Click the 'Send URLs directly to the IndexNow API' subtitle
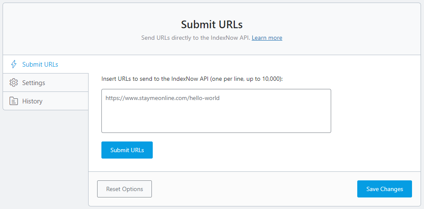This screenshot has width=424, height=209. tap(196, 38)
